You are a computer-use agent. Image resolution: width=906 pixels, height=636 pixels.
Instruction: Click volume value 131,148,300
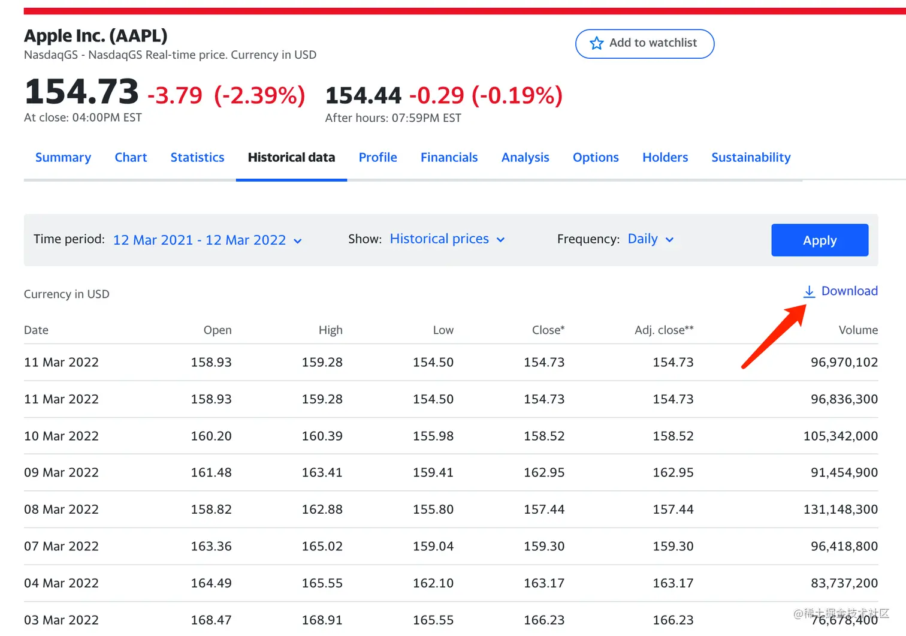[840, 509]
